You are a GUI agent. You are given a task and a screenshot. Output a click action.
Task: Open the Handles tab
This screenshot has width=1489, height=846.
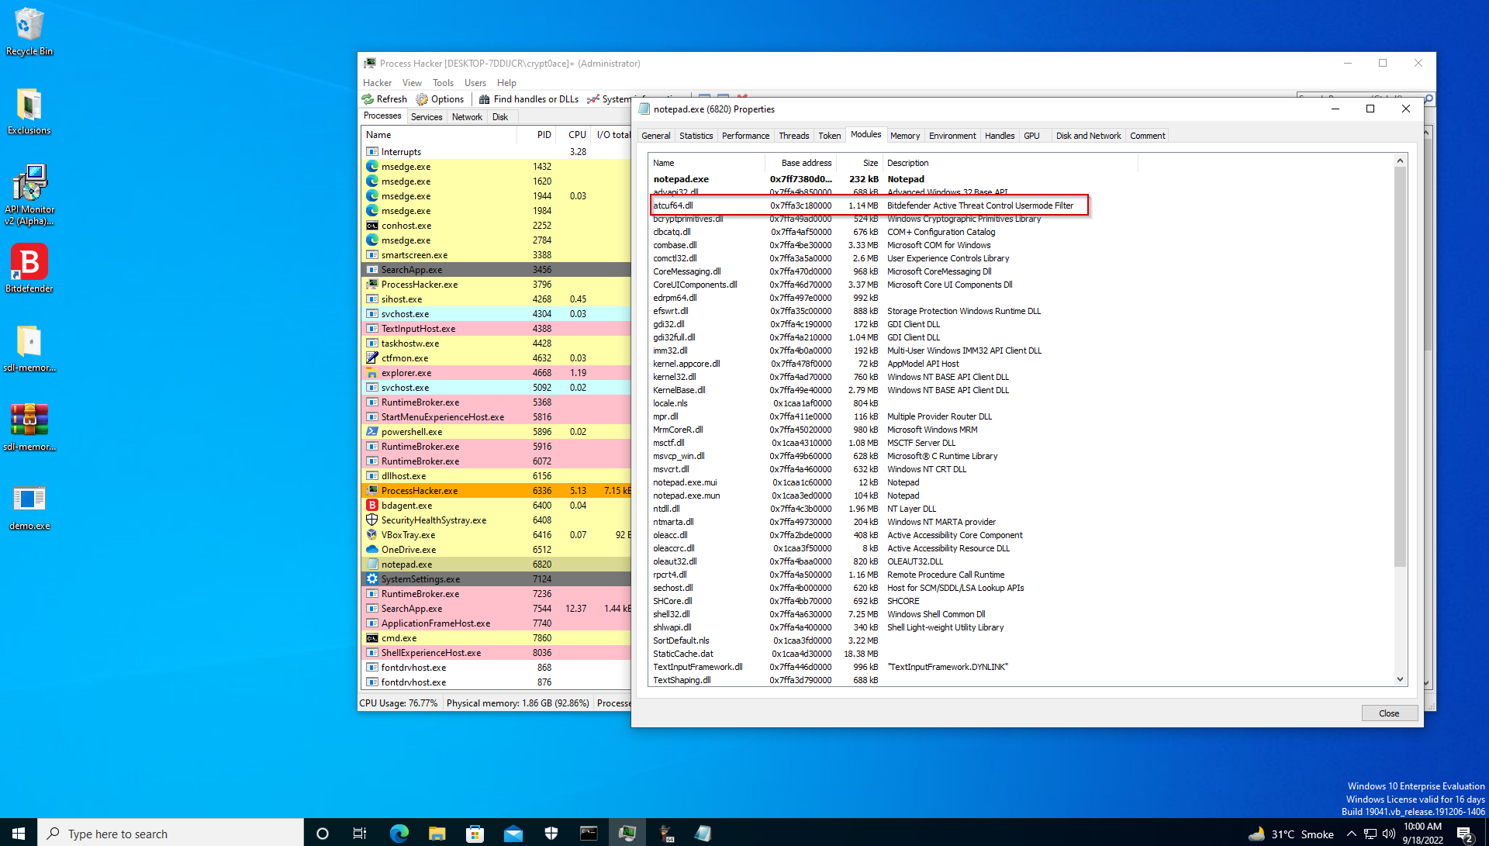pos(999,136)
